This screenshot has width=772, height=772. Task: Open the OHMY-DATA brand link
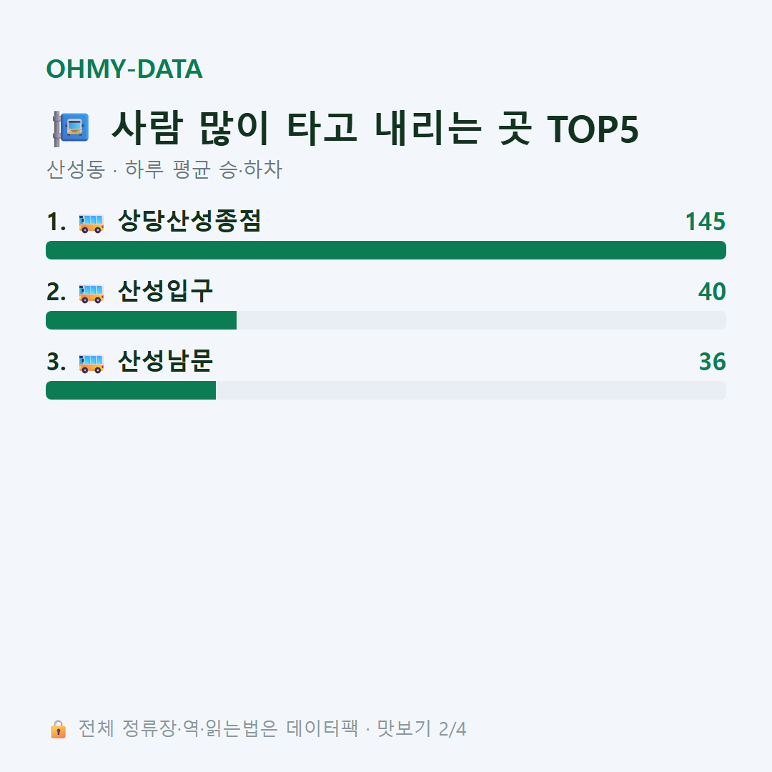124,69
